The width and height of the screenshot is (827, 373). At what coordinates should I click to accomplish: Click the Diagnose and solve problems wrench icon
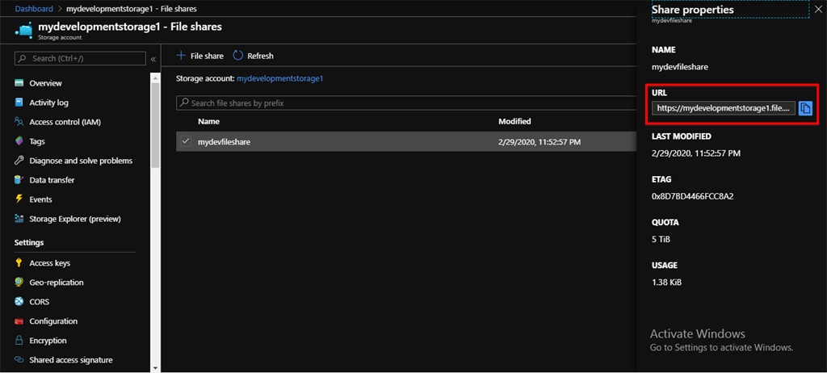point(19,161)
